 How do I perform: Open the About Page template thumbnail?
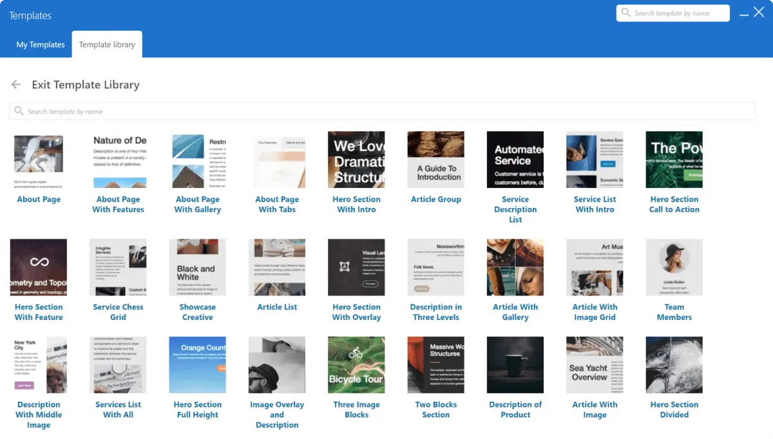(x=39, y=160)
